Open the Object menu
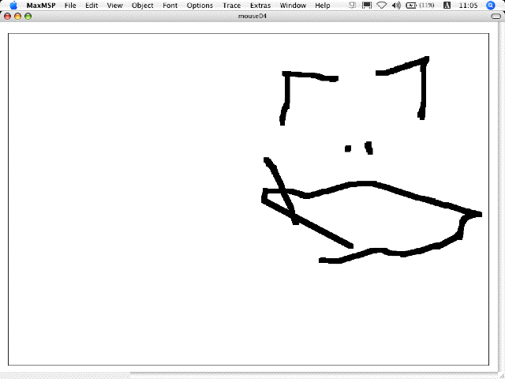 coord(142,6)
